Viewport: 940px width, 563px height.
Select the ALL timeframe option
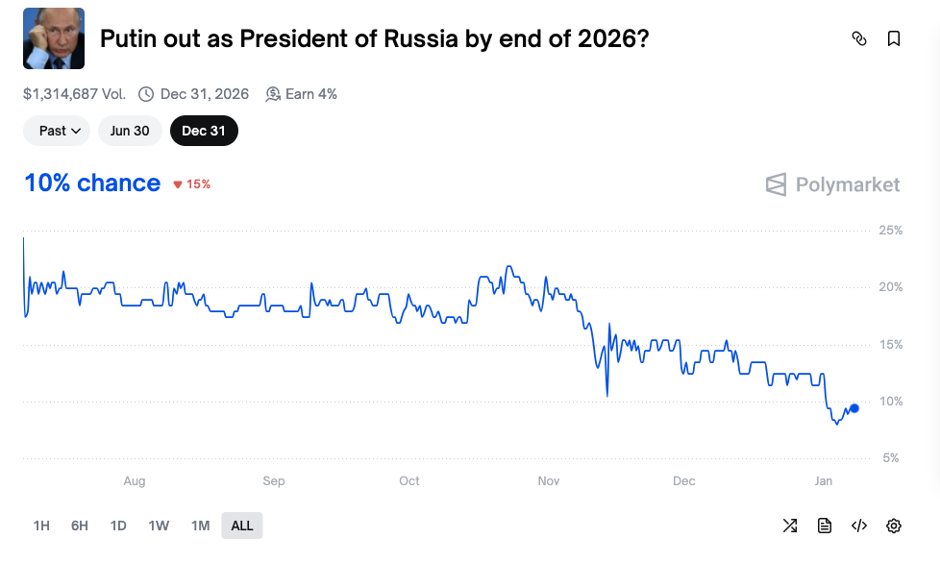pyautogui.click(x=241, y=526)
